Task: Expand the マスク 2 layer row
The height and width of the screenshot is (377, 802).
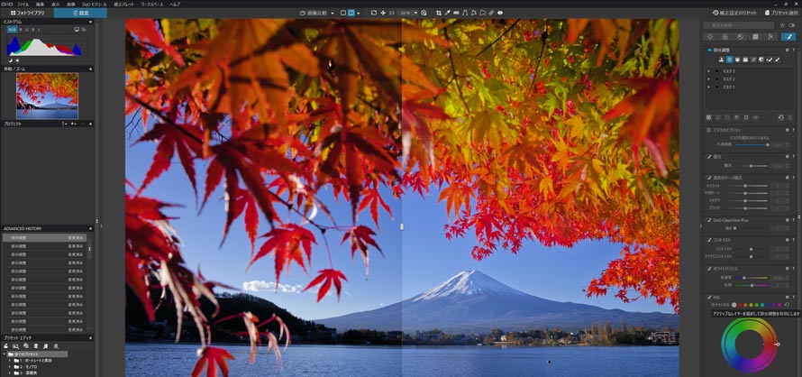Action: pyautogui.click(x=708, y=78)
